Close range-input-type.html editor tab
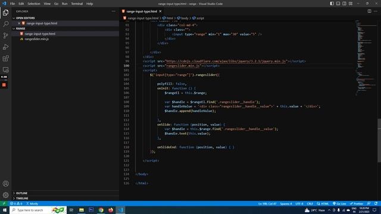 [160, 11]
